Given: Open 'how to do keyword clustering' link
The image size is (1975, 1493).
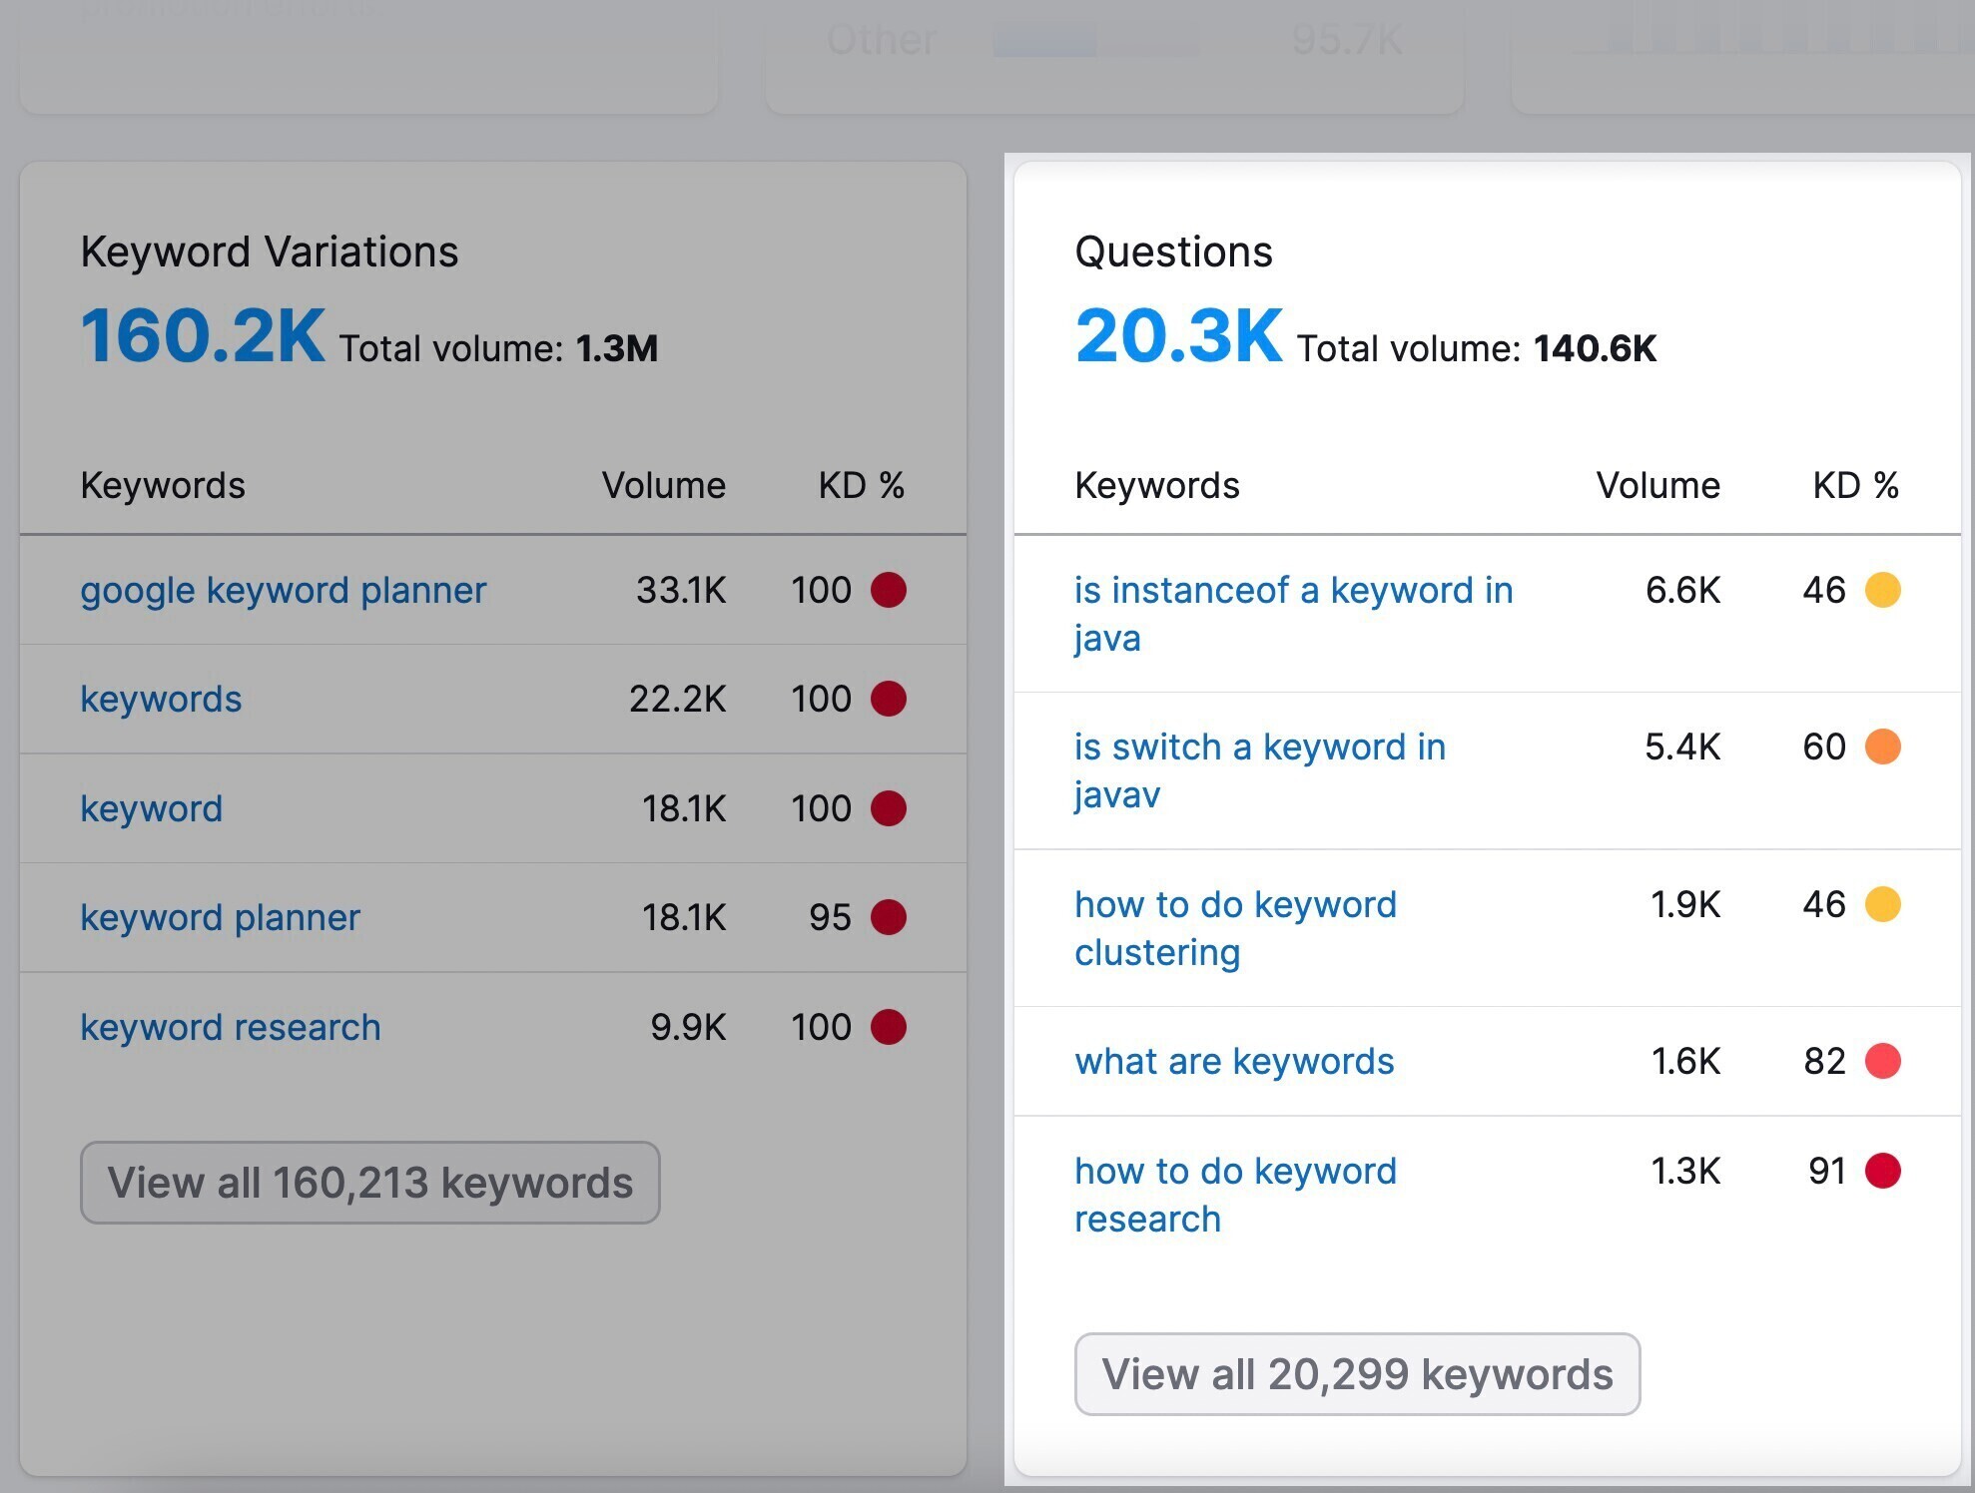Looking at the screenshot, I should (x=1235, y=928).
